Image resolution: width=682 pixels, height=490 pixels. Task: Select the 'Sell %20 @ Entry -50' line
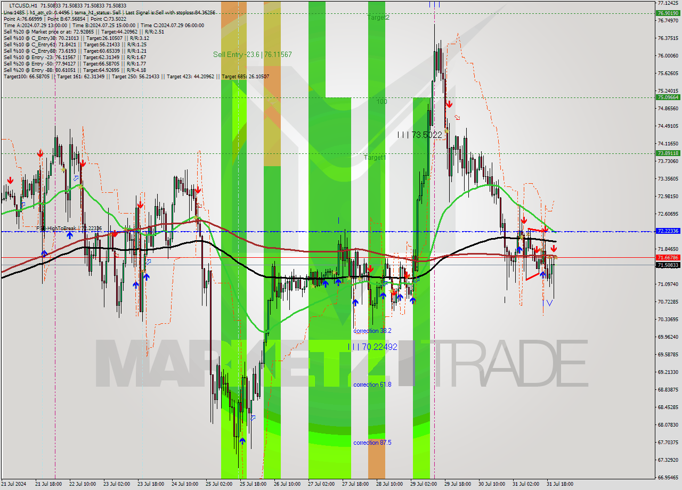click(75, 63)
